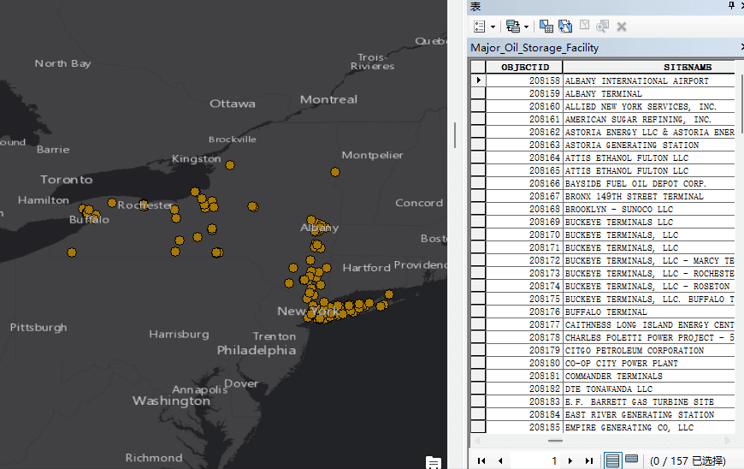Click the Zoom To Selected icon

603,27
